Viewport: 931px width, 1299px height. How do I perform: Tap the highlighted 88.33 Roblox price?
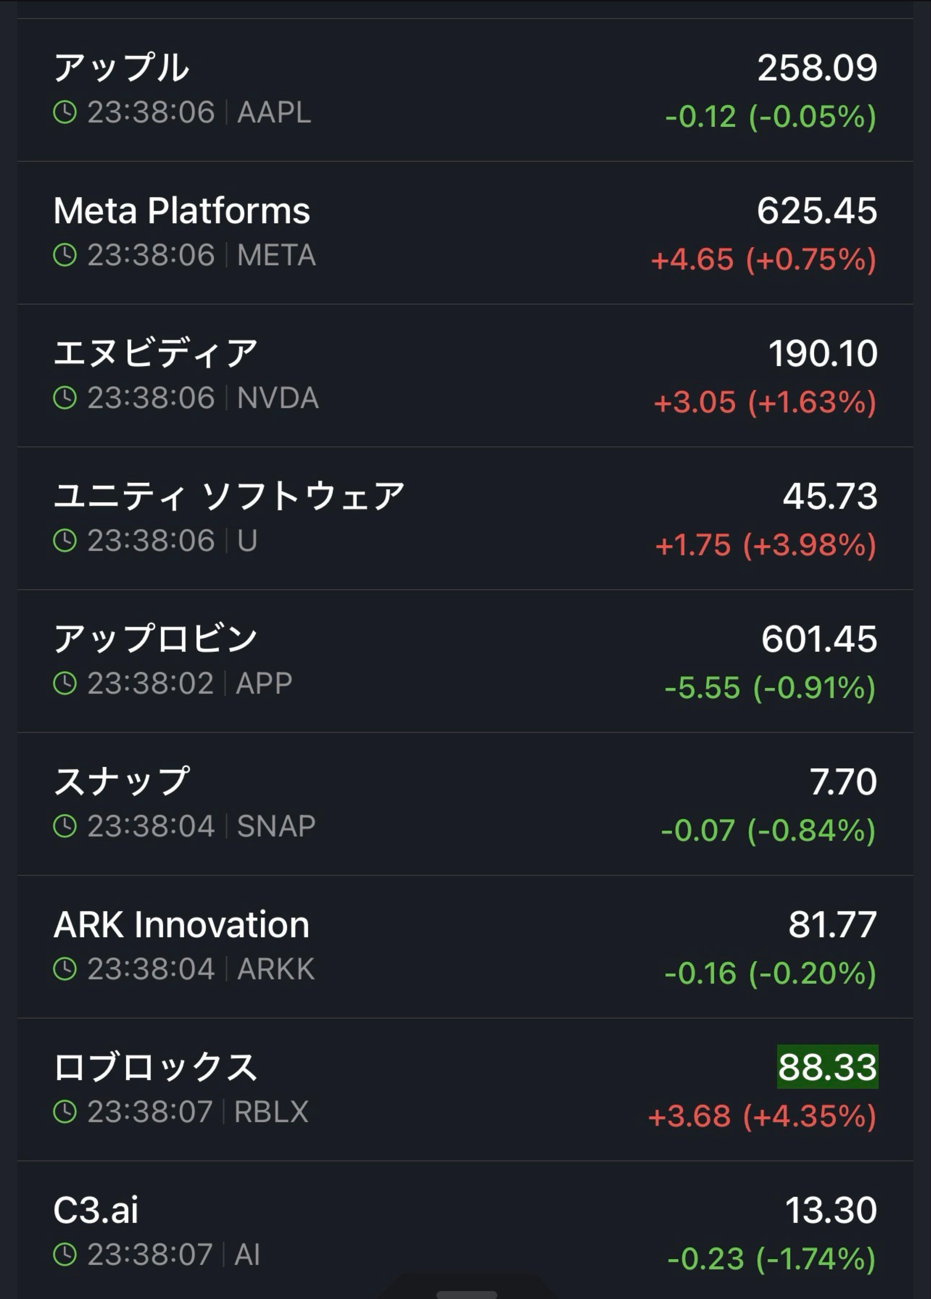pos(827,1067)
